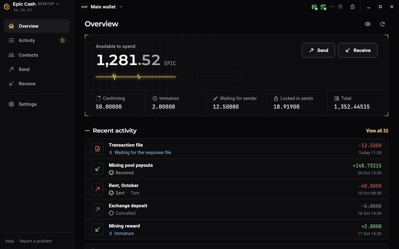
Task: Click the Activity badge showing 1
Action: point(62,40)
